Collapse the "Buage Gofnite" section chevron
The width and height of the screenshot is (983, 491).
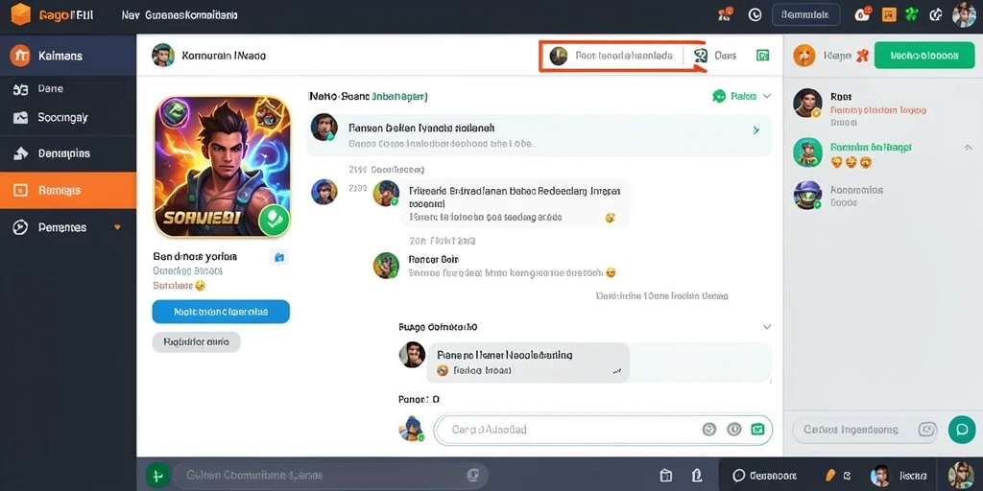point(766,327)
